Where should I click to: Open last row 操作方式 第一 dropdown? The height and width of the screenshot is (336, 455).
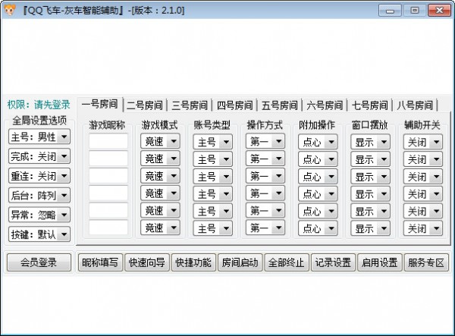pyautogui.click(x=265, y=228)
